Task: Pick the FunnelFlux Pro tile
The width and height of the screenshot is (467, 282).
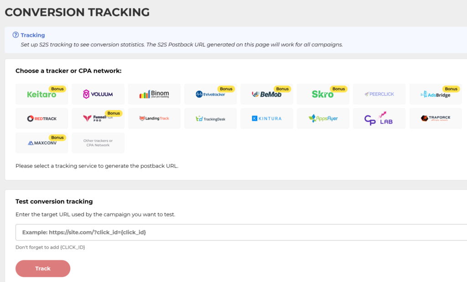Action: 98,119
